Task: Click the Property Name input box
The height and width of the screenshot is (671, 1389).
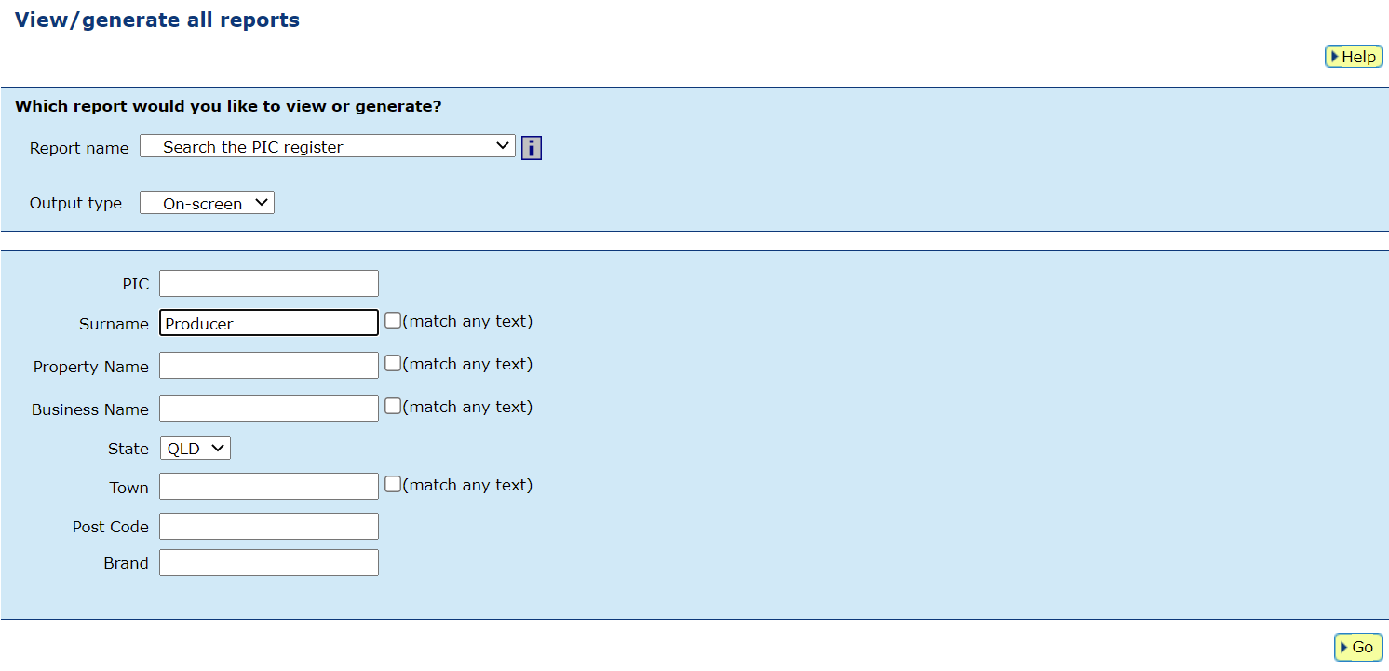Action: click(269, 366)
